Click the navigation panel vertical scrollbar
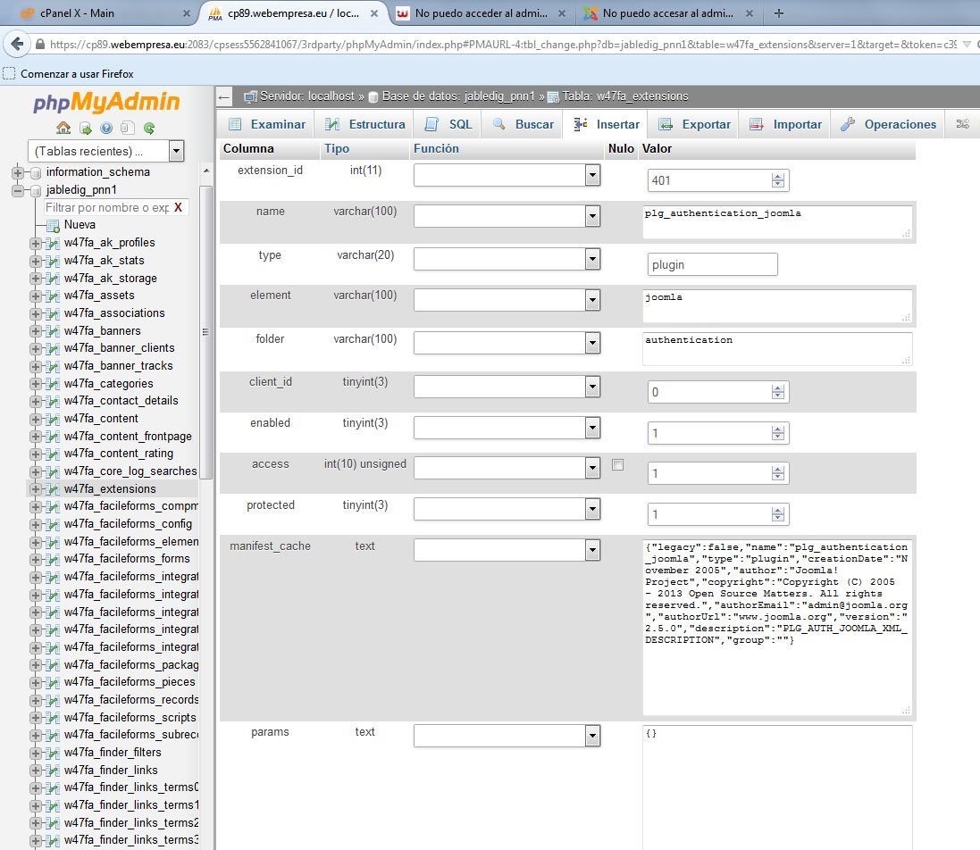This screenshot has width=980, height=850. (205, 331)
